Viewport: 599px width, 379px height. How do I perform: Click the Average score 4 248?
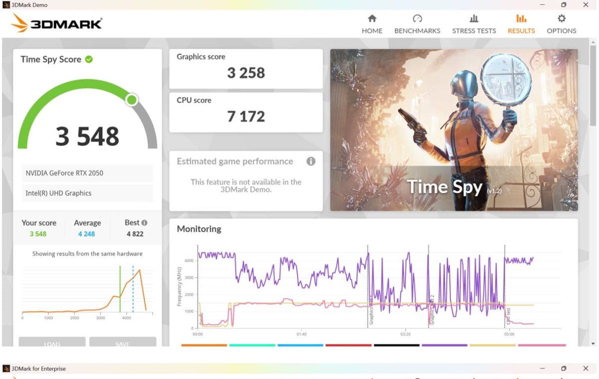click(86, 234)
